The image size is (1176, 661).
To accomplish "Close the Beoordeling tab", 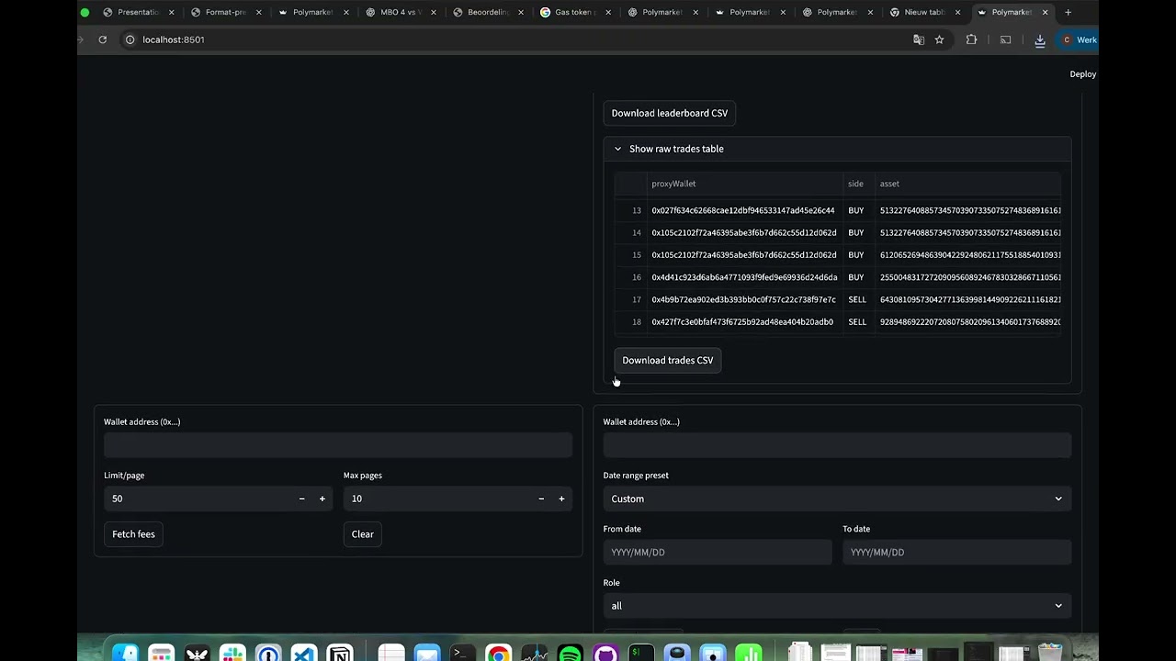I will click(x=521, y=12).
